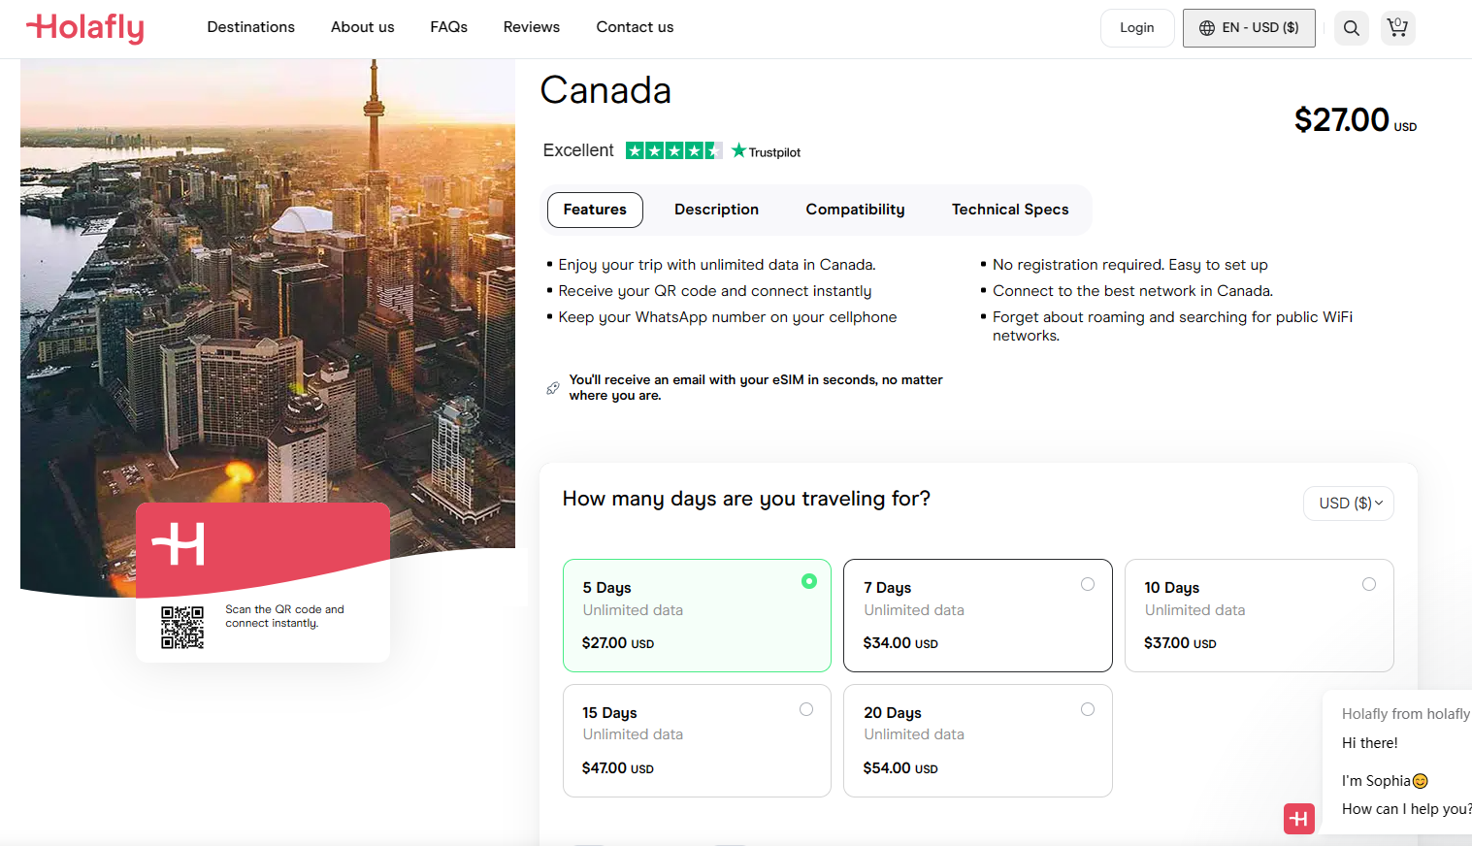Choose the 20 Days unlimited data option
1472x846 pixels.
pos(977,741)
